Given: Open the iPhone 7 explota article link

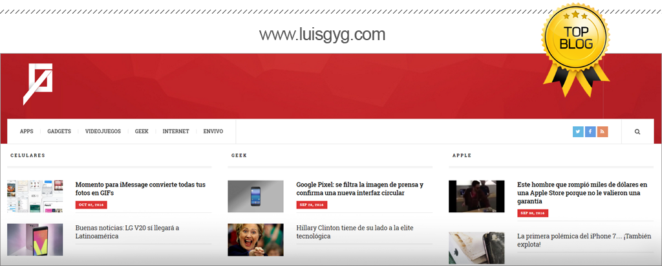Looking at the screenshot, I should (x=584, y=240).
